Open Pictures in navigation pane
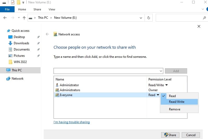Image resolution: width=208 pixels, height=139 pixels. click(x=19, y=56)
